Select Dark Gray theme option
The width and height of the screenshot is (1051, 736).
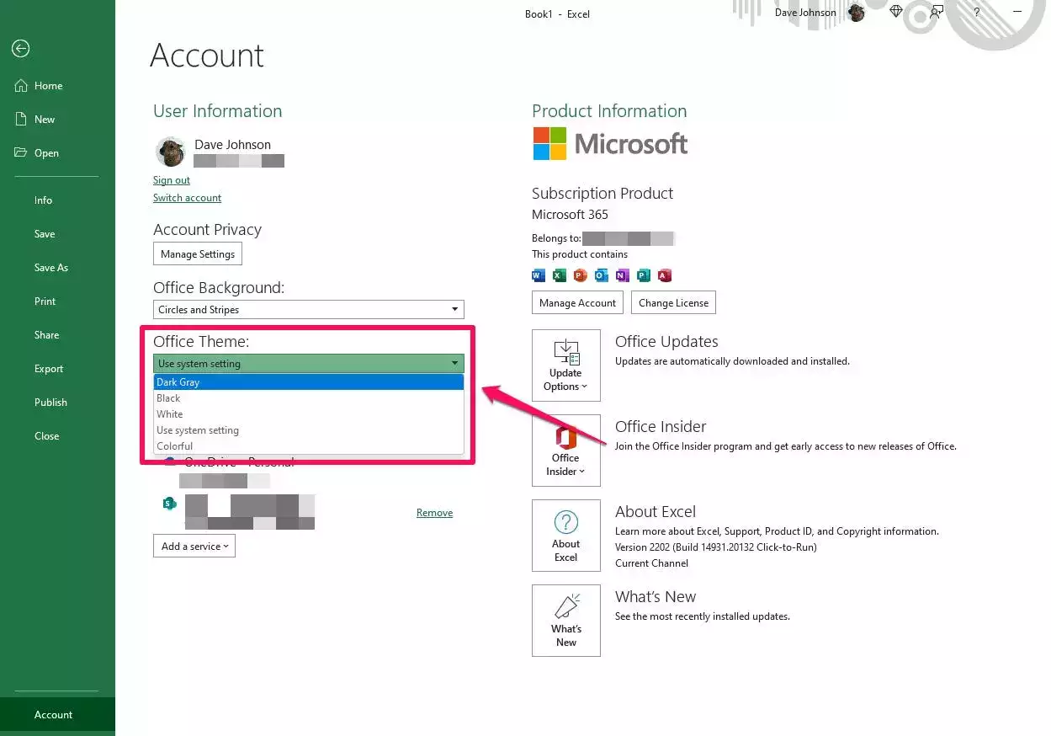pos(308,382)
